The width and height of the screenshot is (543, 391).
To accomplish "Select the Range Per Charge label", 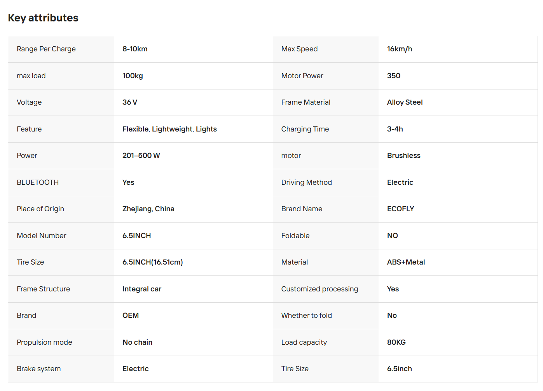I will 46,49.
